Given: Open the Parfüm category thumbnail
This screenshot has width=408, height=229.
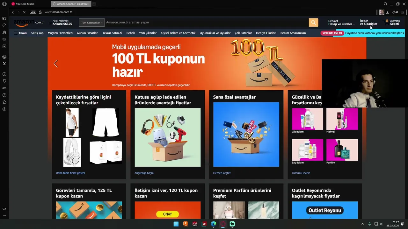Looking at the screenshot, I should tap(342, 150).
